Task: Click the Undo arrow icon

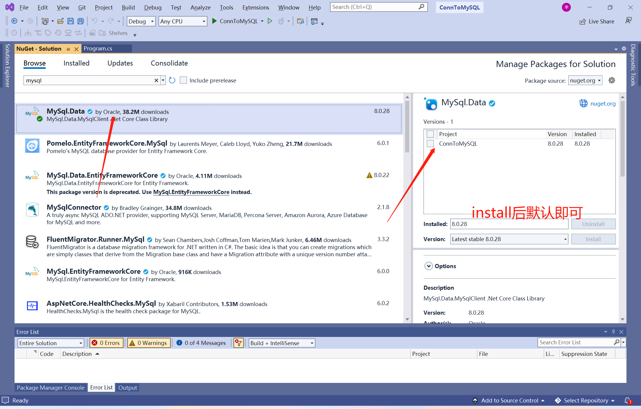Action: 94,21
